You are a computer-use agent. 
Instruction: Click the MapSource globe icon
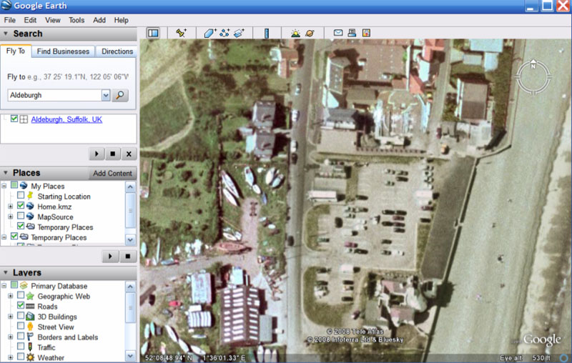[30, 217]
